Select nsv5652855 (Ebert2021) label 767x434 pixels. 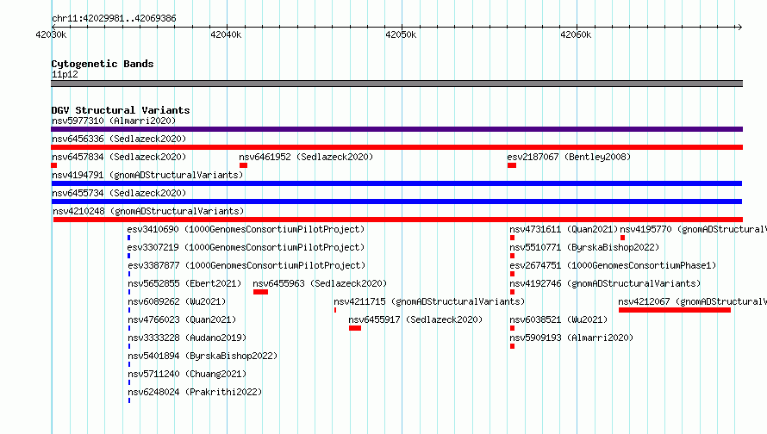pyautogui.click(x=184, y=283)
